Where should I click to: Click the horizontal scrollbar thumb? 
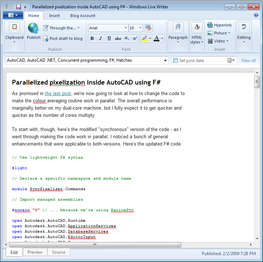point(95,245)
